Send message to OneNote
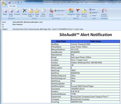This screenshot has width=121, height=104. 104,13
